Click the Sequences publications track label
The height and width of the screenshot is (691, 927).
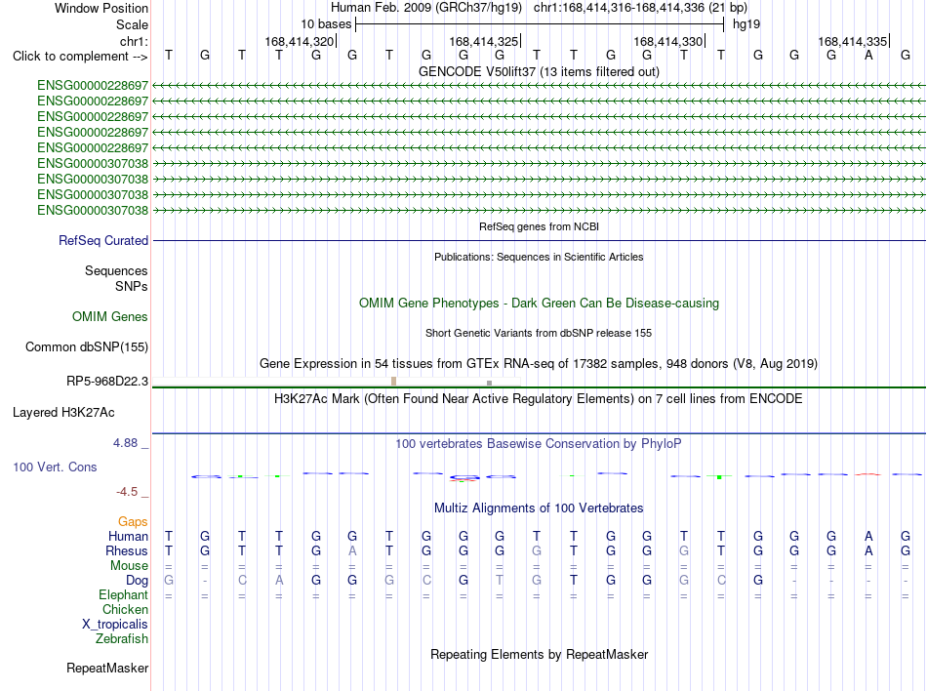pos(116,270)
